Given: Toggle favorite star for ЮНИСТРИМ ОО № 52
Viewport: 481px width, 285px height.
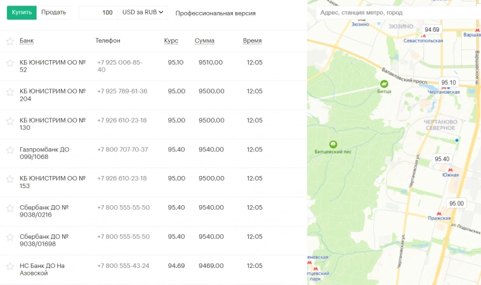Looking at the screenshot, I should [10, 63].
